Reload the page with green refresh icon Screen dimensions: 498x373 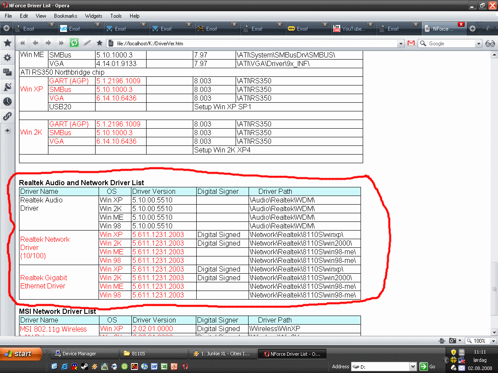(x=74, y=43)
